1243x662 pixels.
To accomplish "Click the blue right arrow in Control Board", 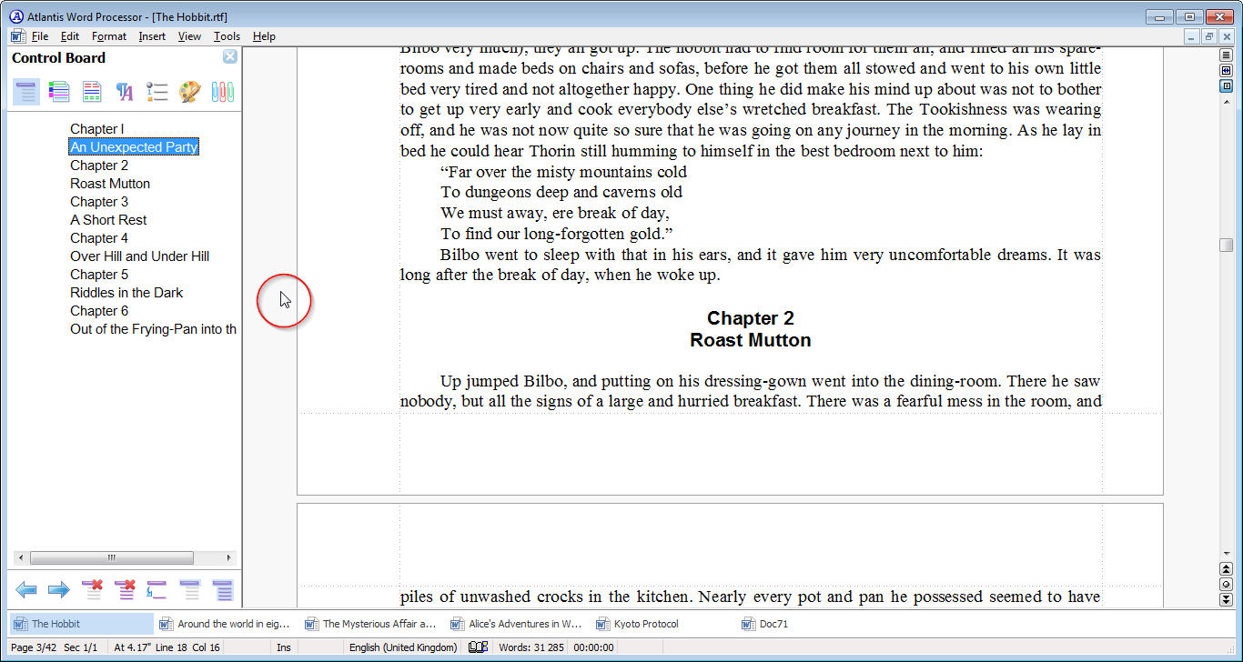I will 59,590.
